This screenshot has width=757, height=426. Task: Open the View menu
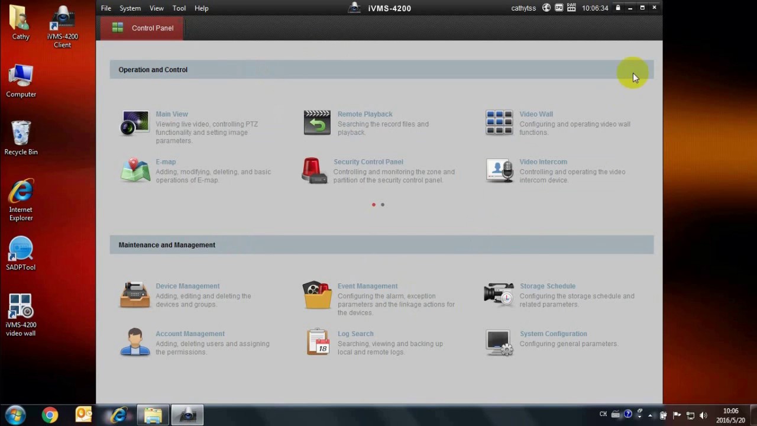pyautogui.click(x=157, y=8)
